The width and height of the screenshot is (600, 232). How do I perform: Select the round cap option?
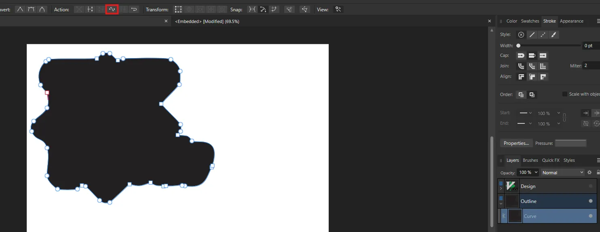click(x=521, y=56)
